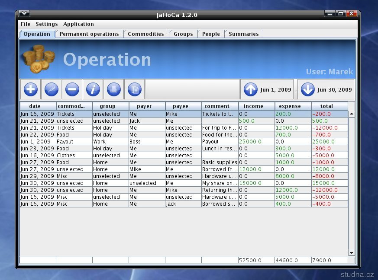Screen dimensions: 378x280
Task: Click the table scrollbar up arrow
Action: click(352, 114)
